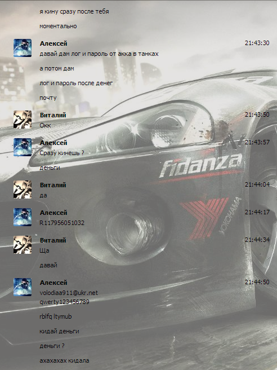
Task: Select message 'а потом дам'
Action: 57,69
